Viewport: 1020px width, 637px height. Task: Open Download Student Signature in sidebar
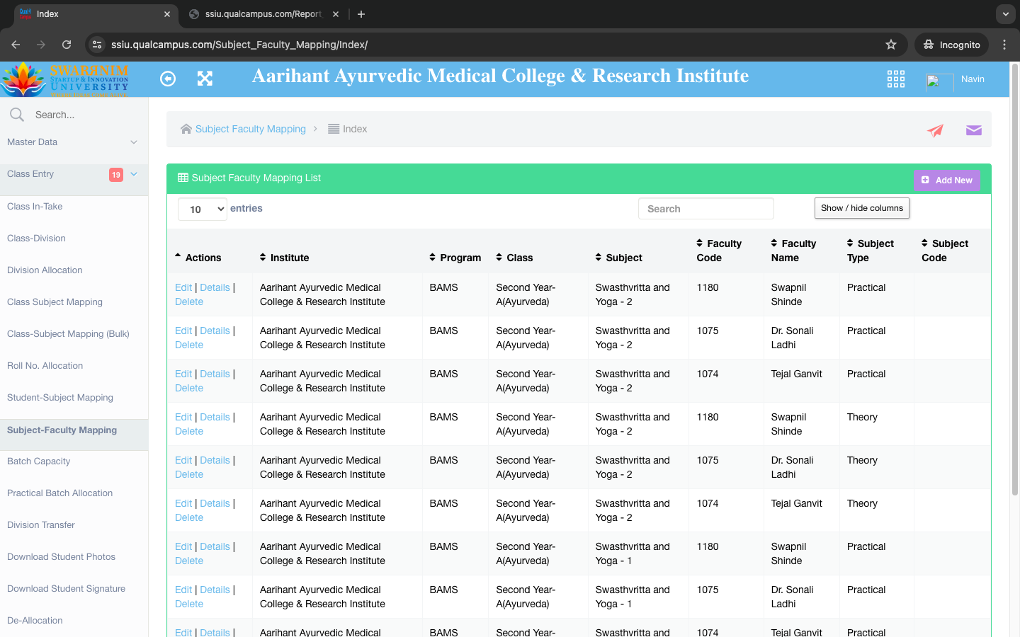point(66,589)
